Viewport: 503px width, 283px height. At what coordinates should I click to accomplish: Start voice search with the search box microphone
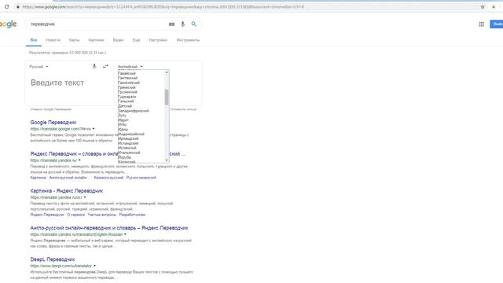tap(182, 24)
